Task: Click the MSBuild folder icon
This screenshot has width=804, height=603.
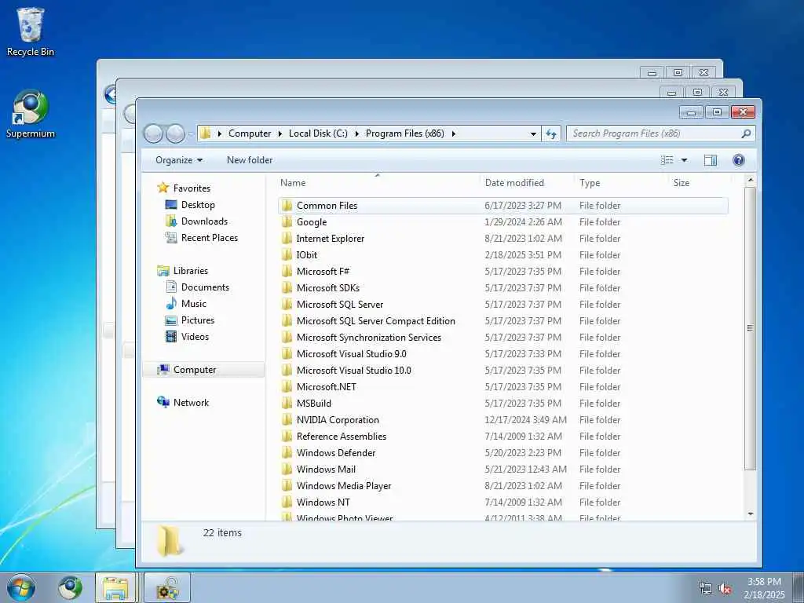Action: pyautogui.click(x=287, y=404)
